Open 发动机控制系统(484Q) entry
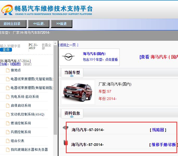 [28, 114]
